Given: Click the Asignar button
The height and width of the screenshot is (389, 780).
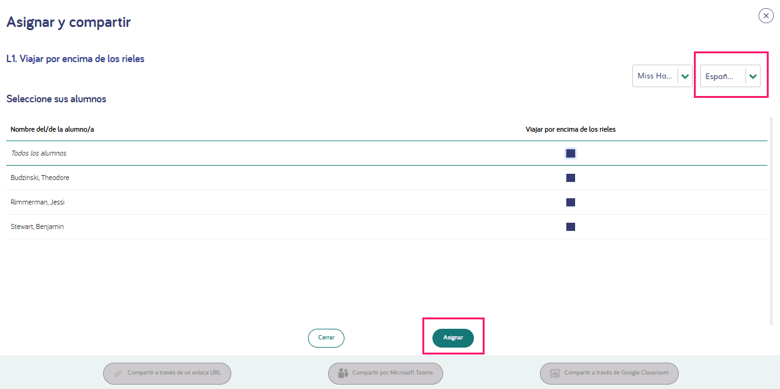Looking at the screenshot, I should [x=453, y=338].
